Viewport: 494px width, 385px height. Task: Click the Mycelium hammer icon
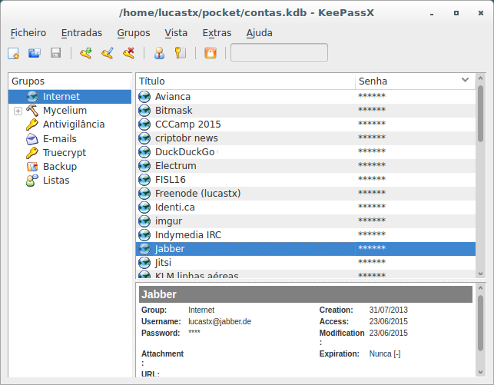pyautogui.click(x=32, y=110)
